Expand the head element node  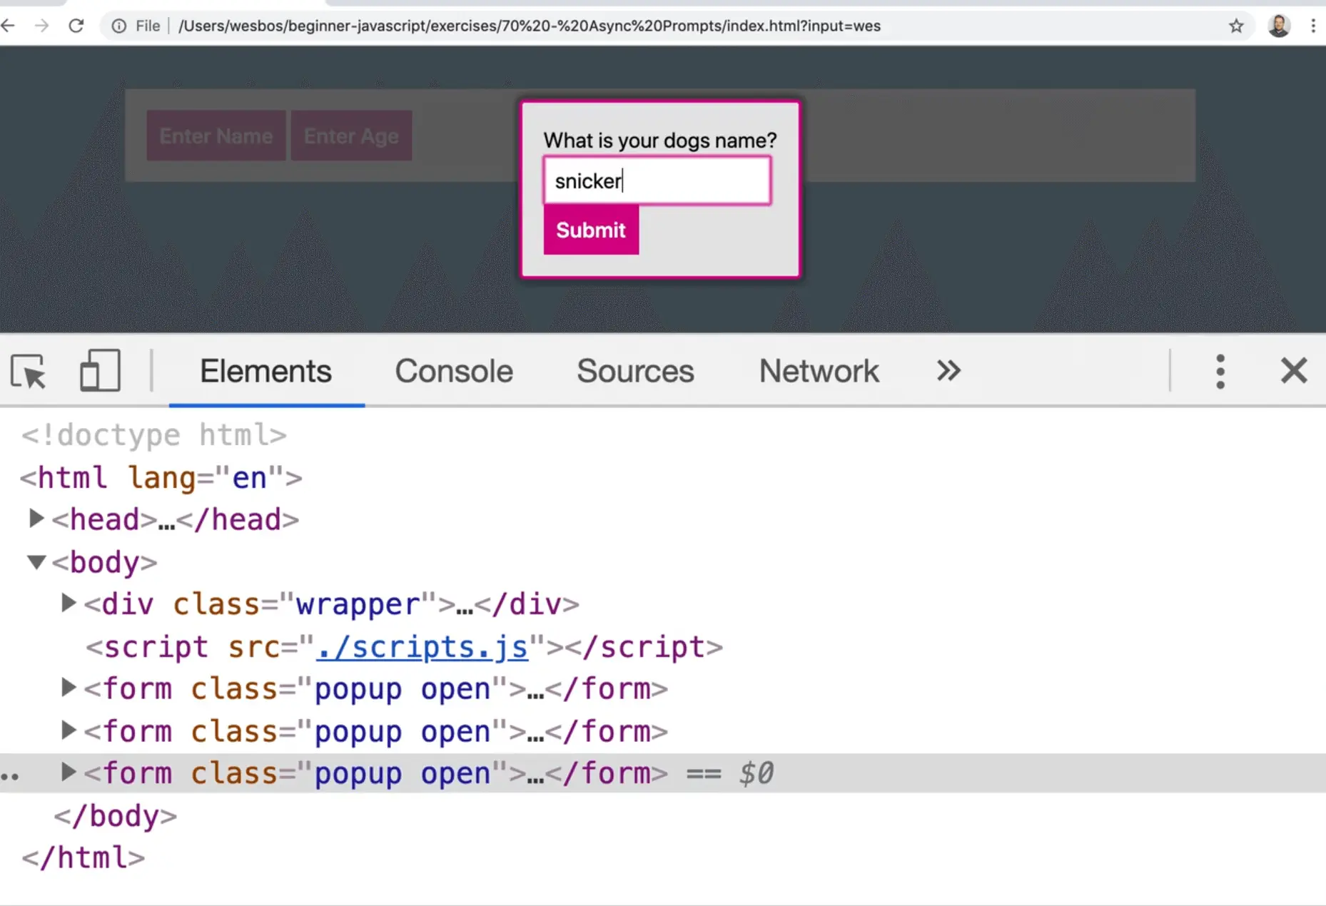pos(35,519)
